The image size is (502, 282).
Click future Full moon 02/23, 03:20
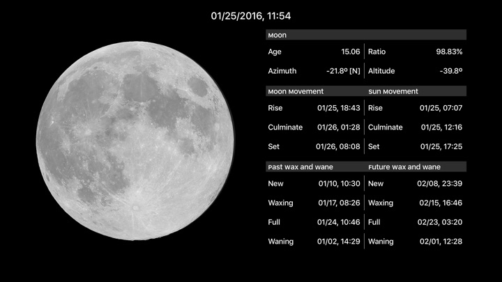[440, 222]
